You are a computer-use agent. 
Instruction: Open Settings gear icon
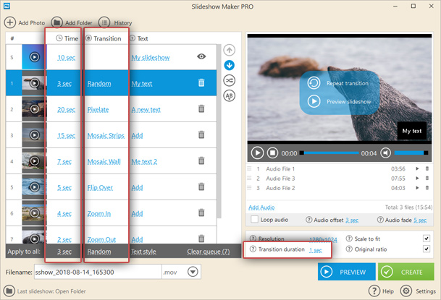406,291
